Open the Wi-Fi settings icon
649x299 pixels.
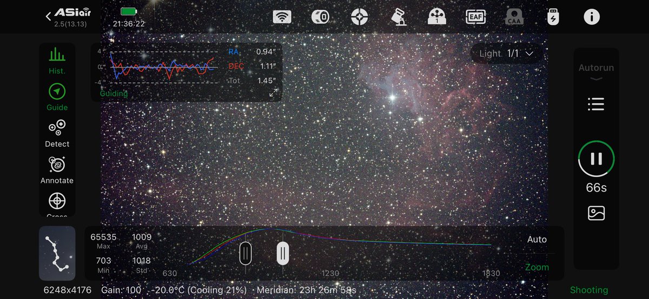point(281,17)
